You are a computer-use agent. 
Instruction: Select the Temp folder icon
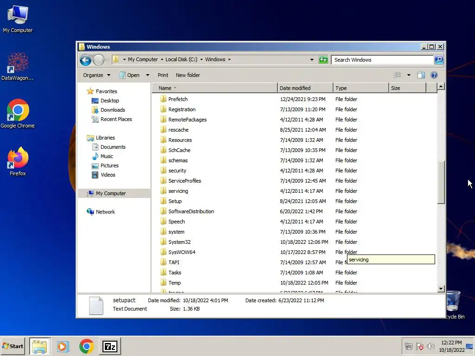coord(163,283)
